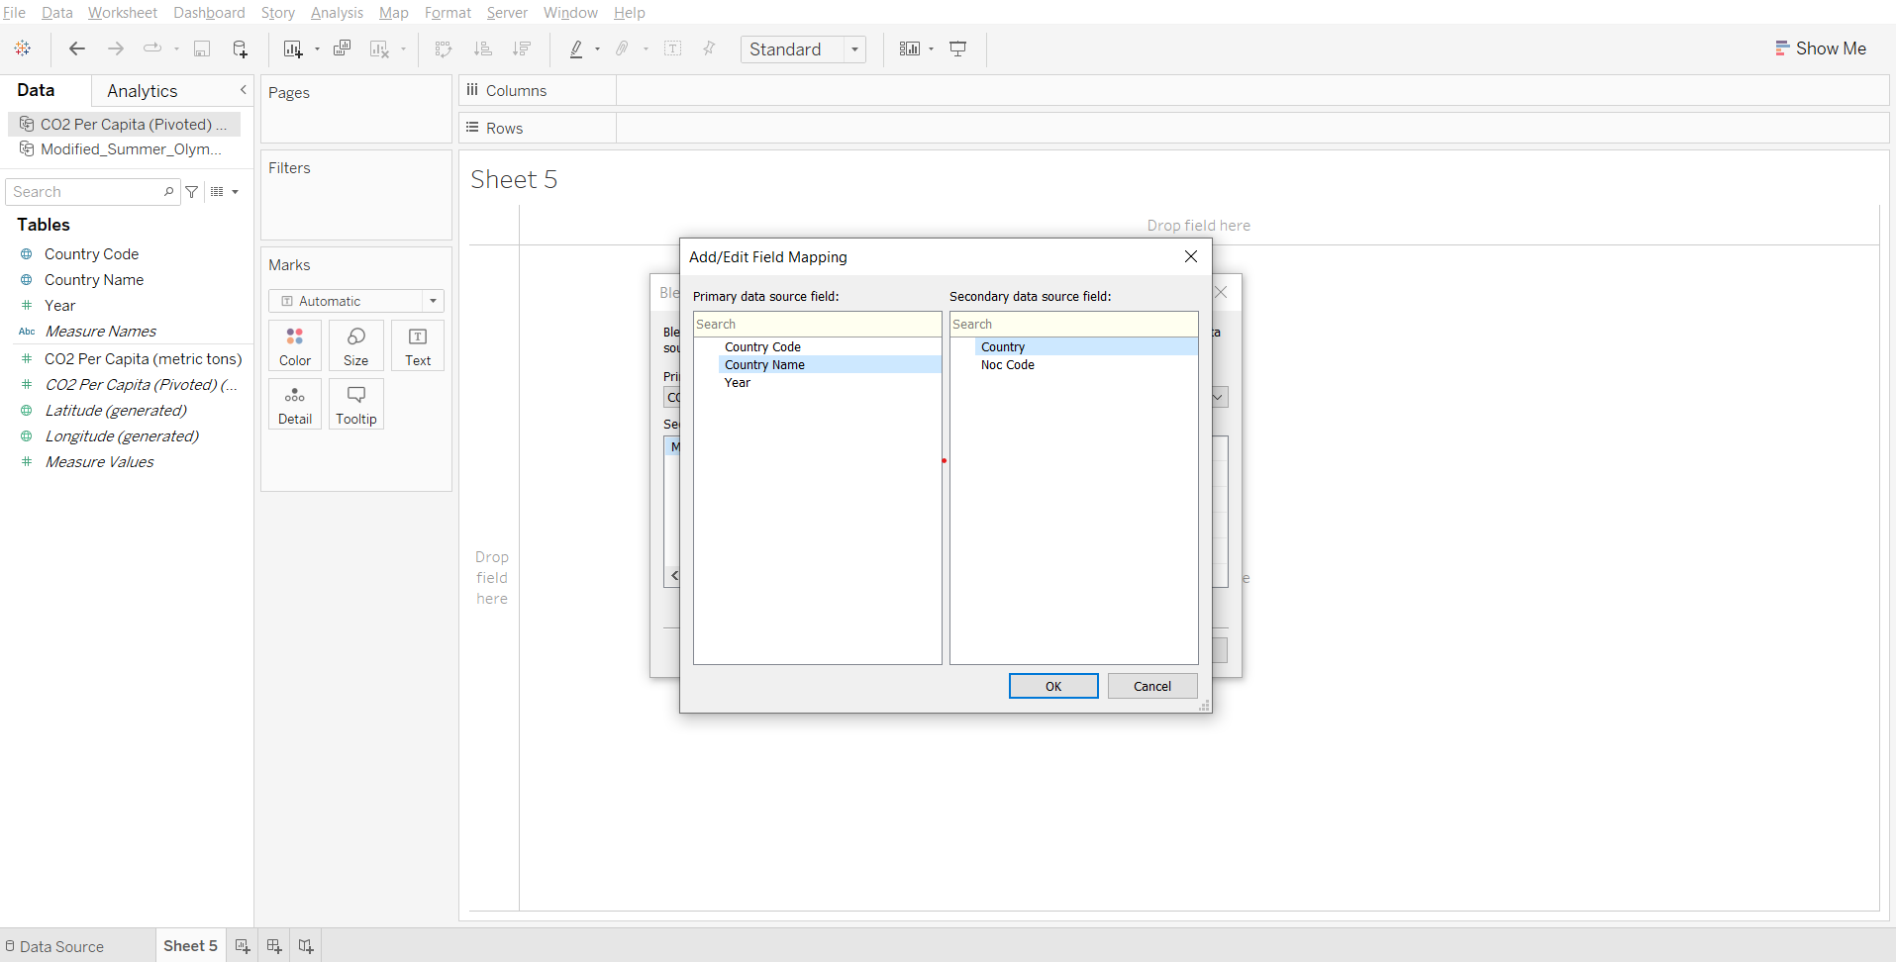Open the Tooltip marks card
Image resolution: width=1896 pixels, height=962 pixels.
(x=355, y=404)
